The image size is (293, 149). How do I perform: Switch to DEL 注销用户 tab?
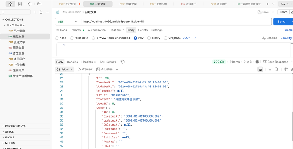point(189,4)
